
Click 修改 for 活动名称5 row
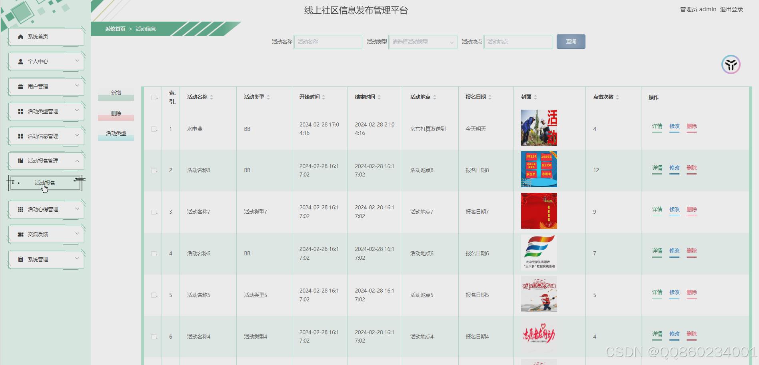[674, 293]
